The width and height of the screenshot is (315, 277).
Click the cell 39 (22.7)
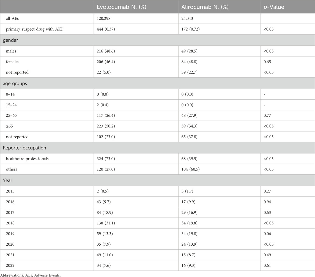[x=190, y=72]
